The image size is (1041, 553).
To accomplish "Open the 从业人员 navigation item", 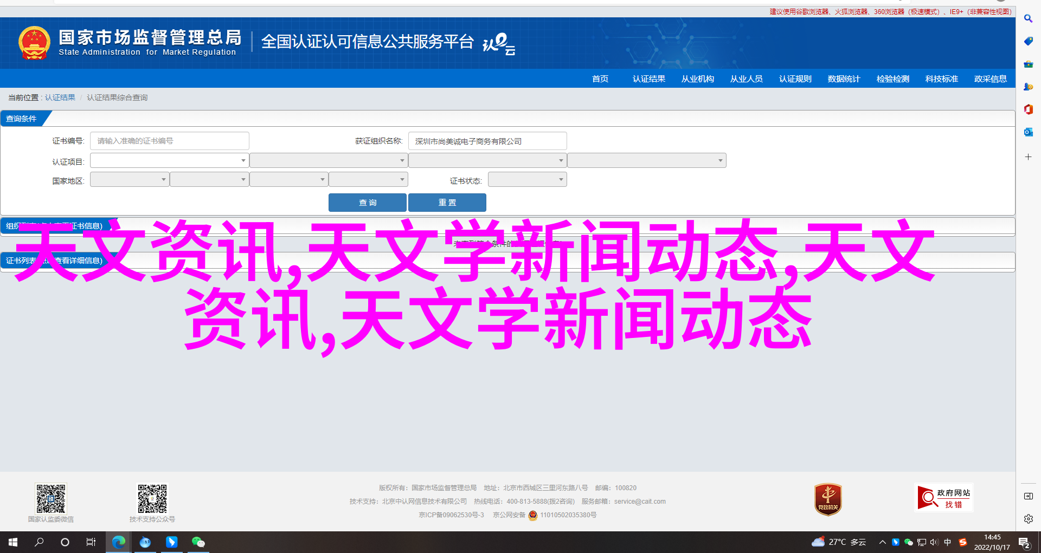I will click(747, 79).
